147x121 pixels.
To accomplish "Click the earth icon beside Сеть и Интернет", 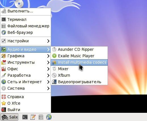I will pyautogui.click(x=4, y=82).
